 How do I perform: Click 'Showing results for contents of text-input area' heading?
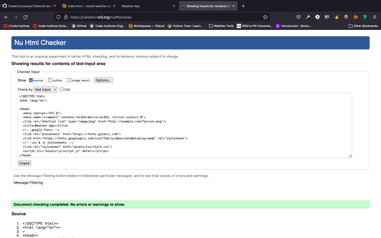tap(58, 63)
